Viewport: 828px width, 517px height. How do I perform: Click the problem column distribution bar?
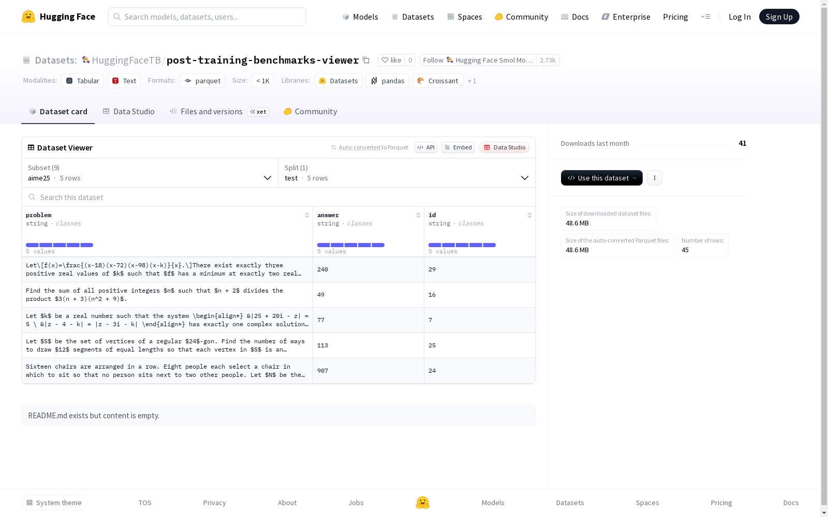[x=60, y=245]
